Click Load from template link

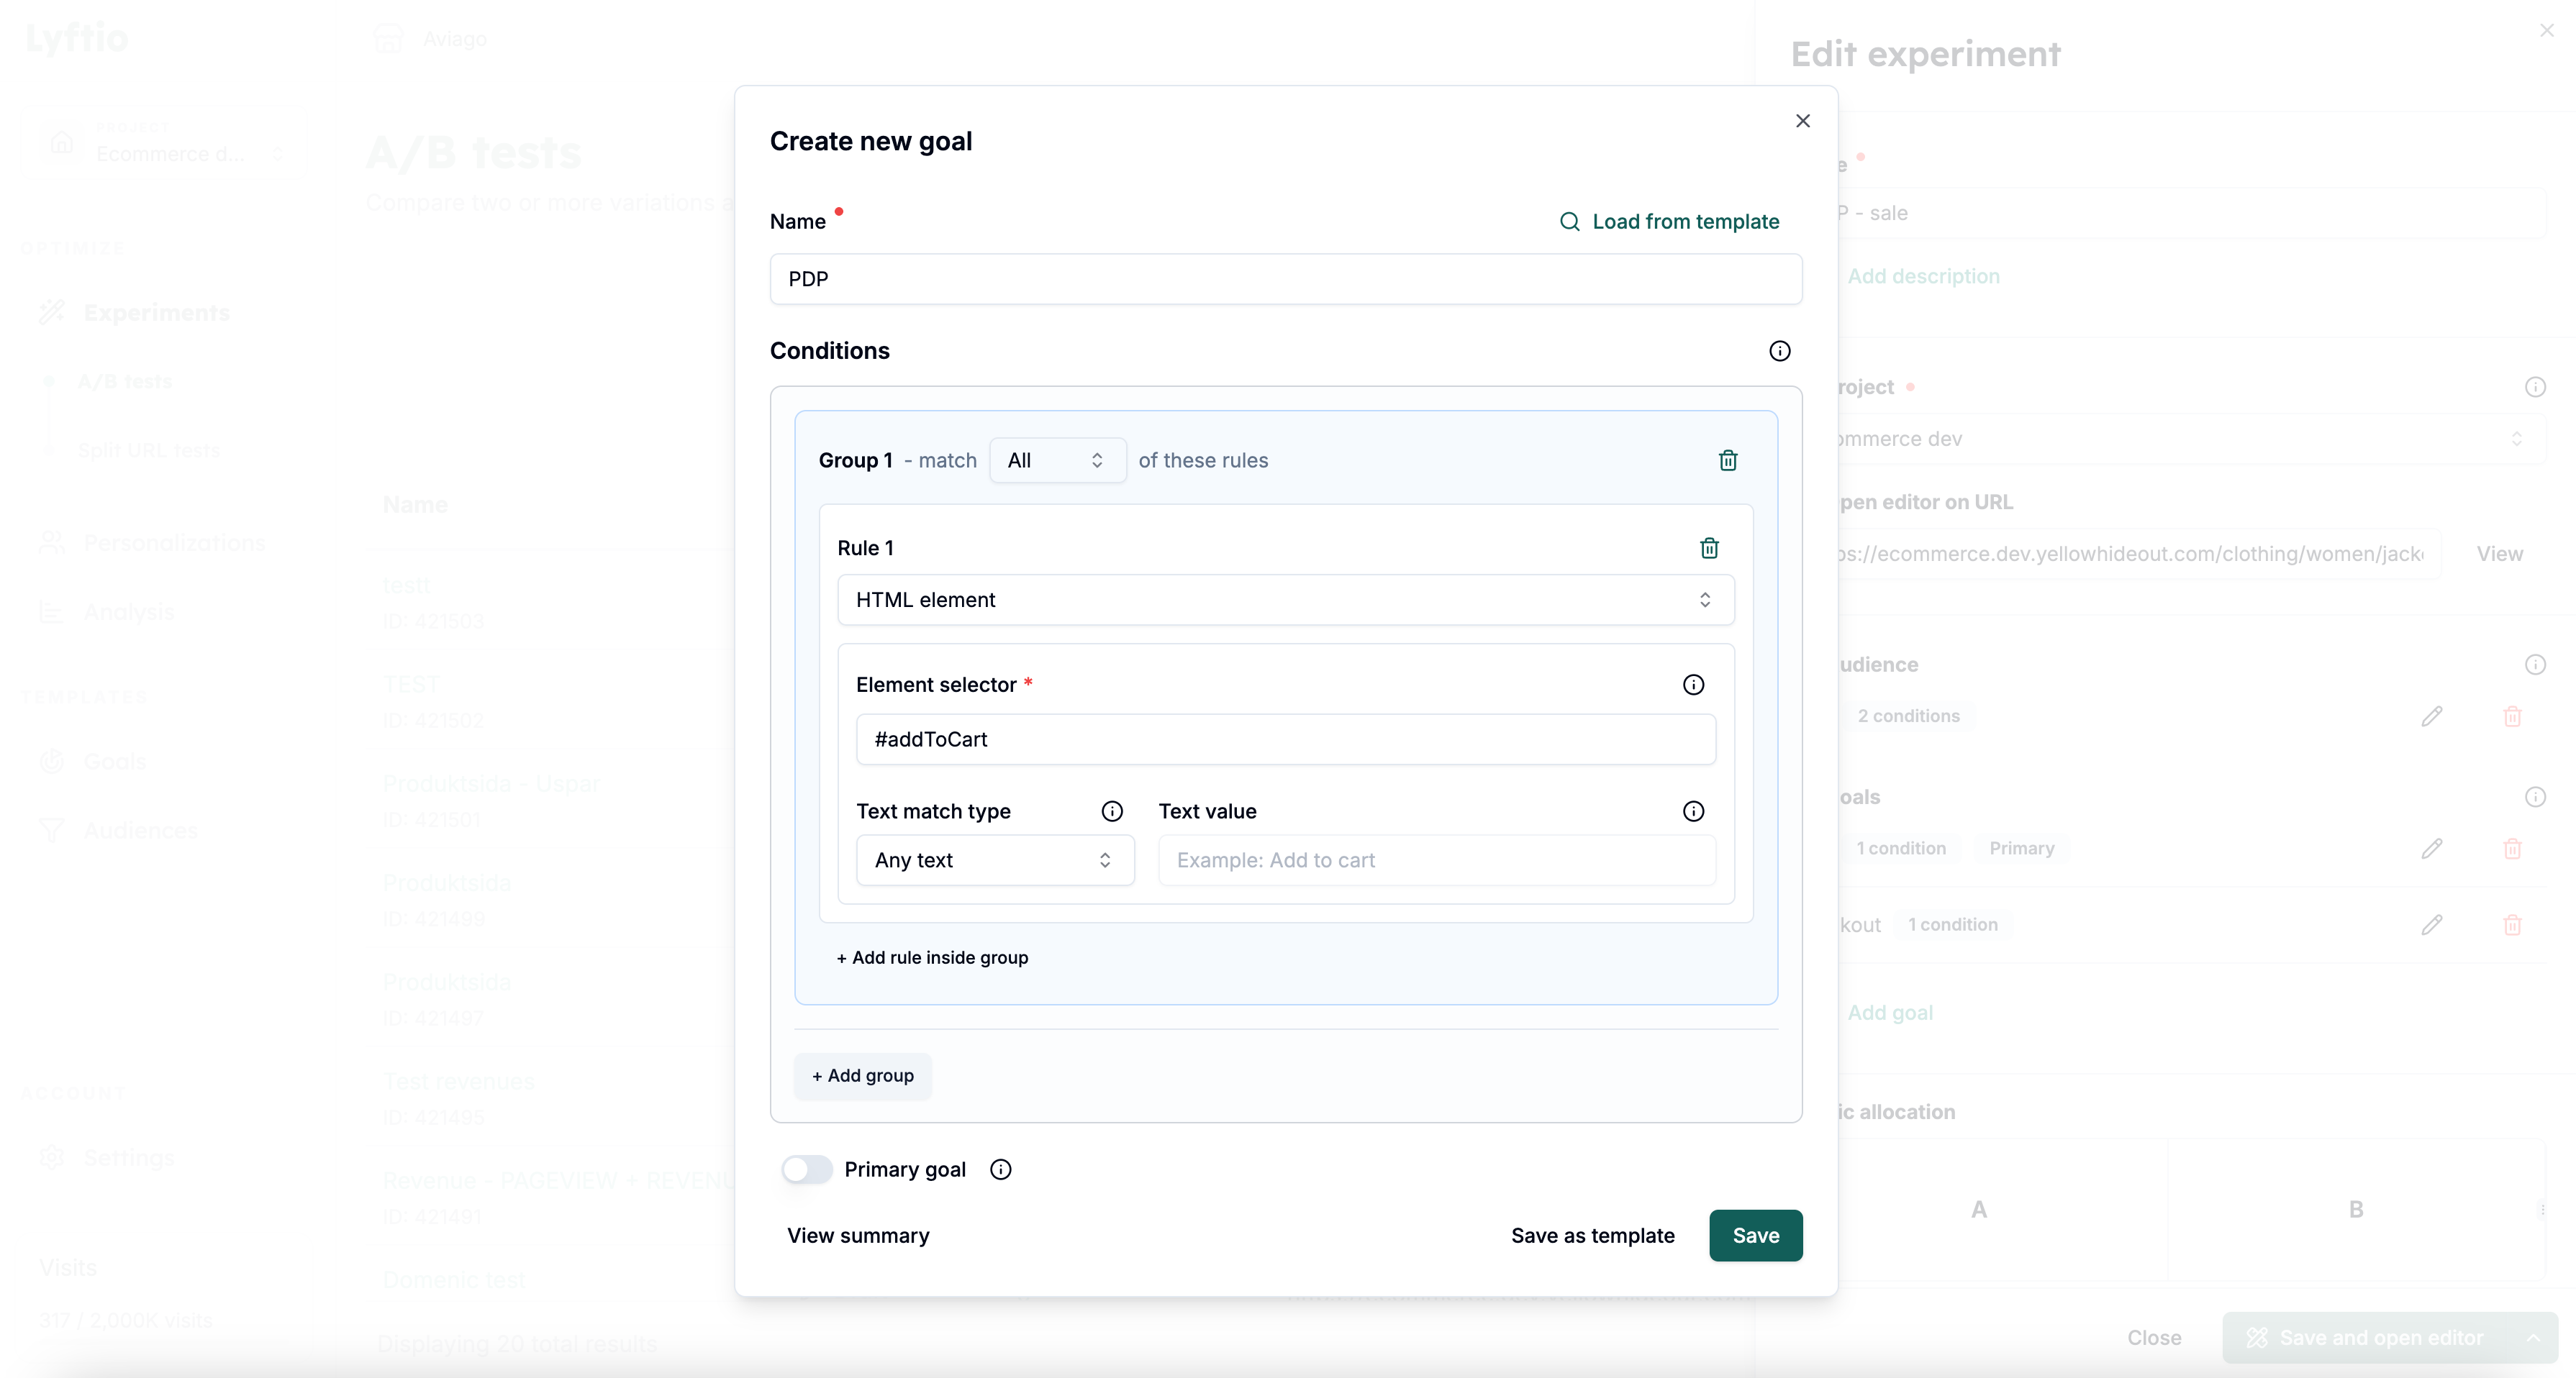point(1685,222)
